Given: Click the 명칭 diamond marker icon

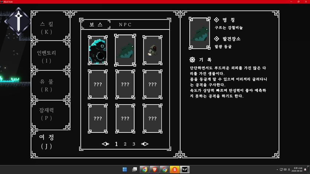Looking at the screenshot, I should [217, 20].
